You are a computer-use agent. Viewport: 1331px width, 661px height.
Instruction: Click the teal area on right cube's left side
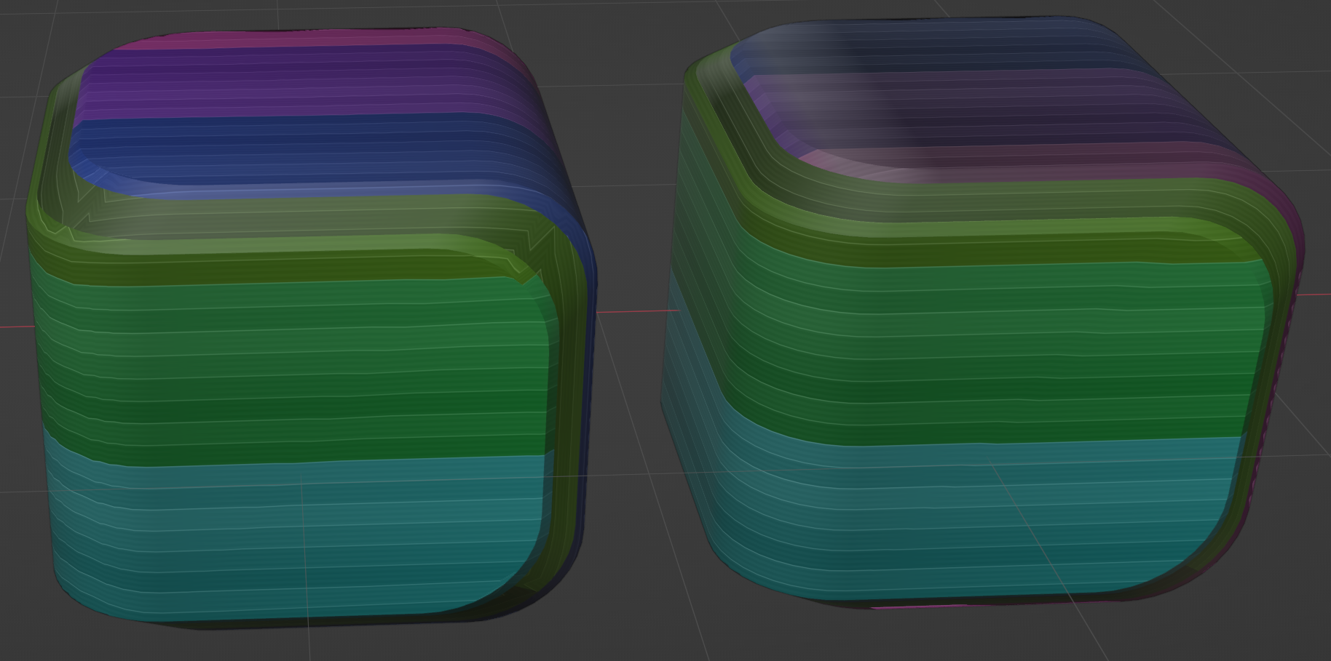tap(692, 436)
